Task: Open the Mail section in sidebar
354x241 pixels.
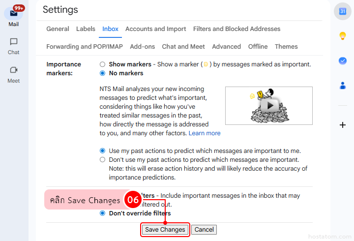Action: coord(14,17)
